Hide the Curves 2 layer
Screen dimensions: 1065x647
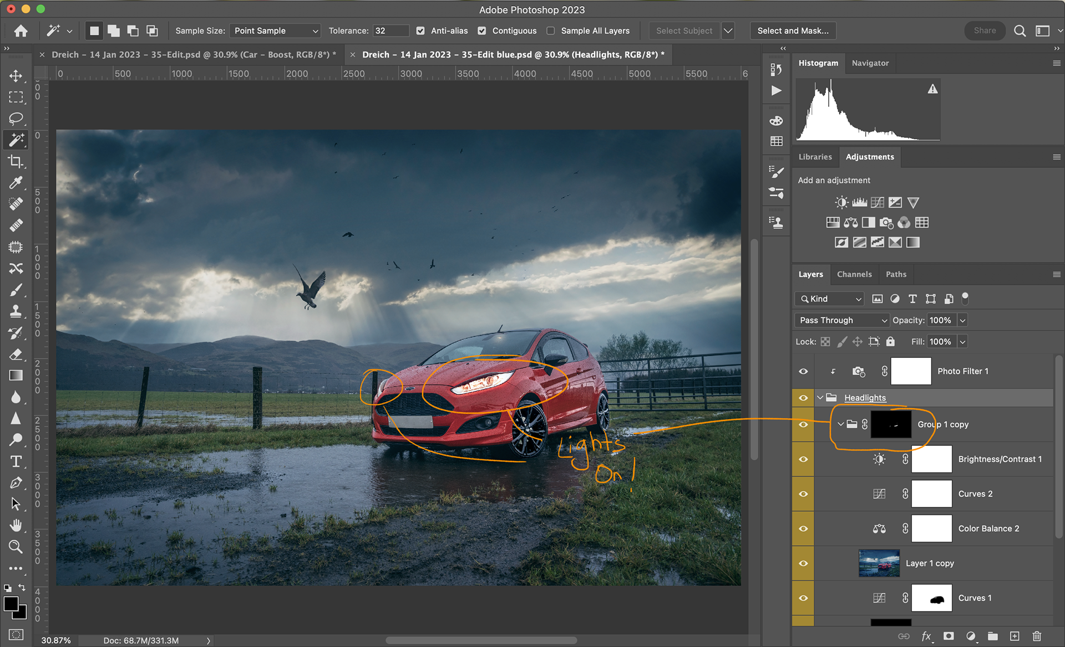(x=803, y=494)
